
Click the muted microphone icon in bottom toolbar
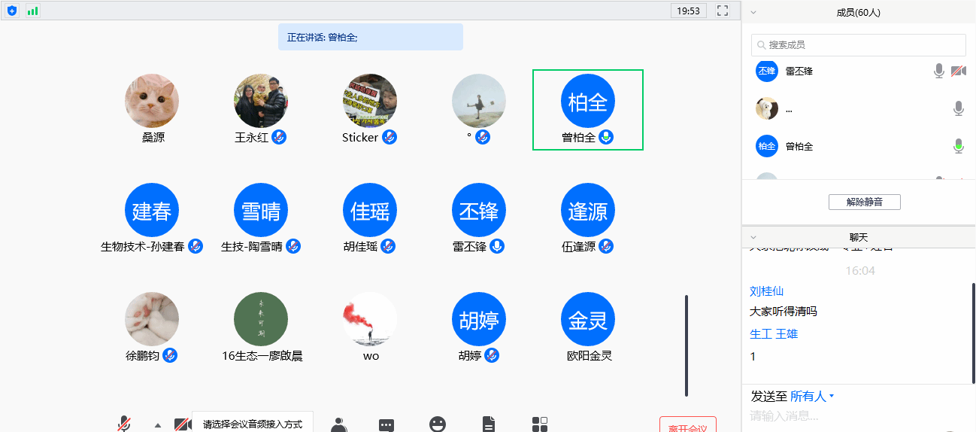[x=125, y=424]
